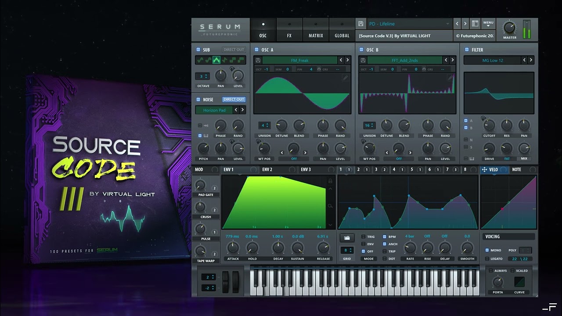The image size is (562, 316).
Task: Switch to the FX tab
Action: coord(289,30)
